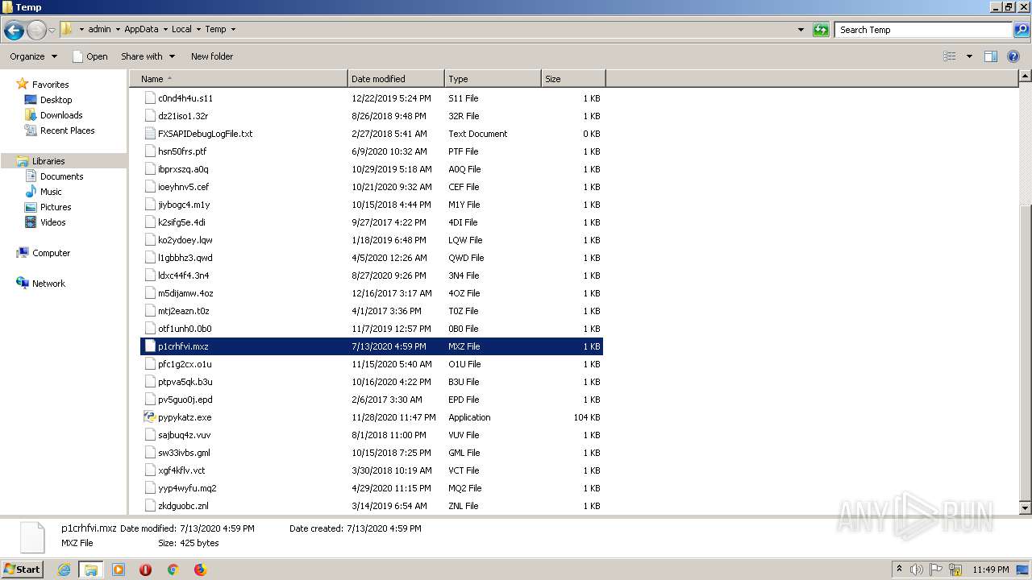The image size is (1032, 580).
Task: Launch Internet Explorer from the taskbar
Action: click(64, 570)
